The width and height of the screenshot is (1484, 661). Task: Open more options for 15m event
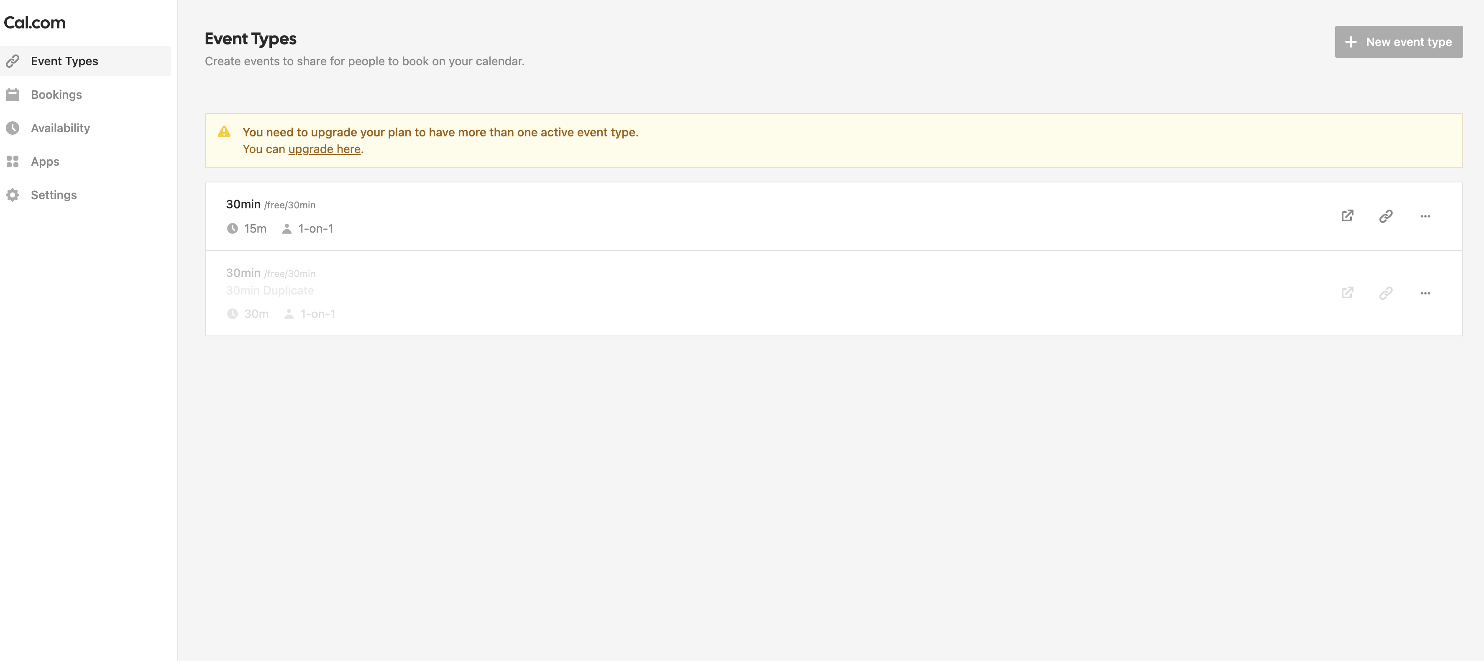pyautogui.click(x=1425, y=216)
